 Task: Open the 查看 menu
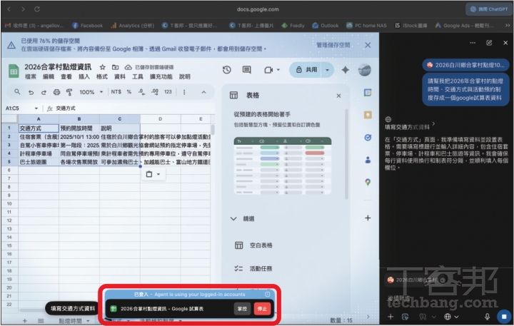[x=66, y=76]
